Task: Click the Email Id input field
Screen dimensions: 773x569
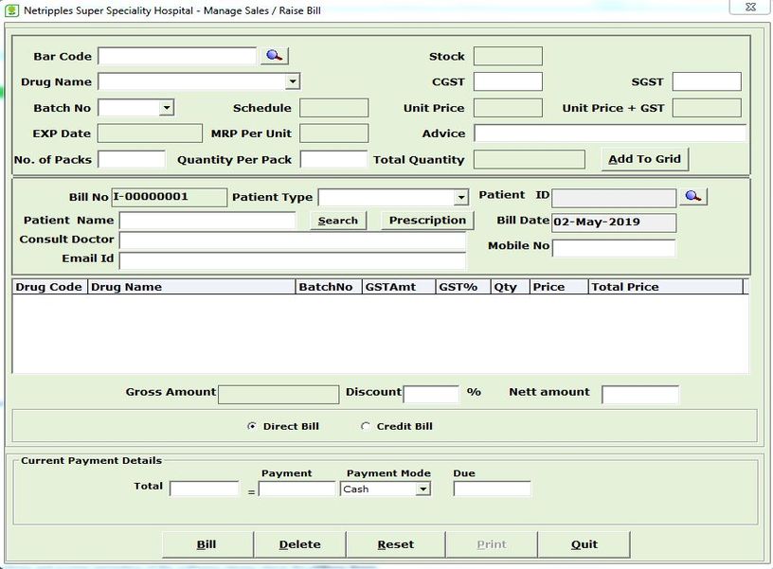Action: (x=293, y=259)
